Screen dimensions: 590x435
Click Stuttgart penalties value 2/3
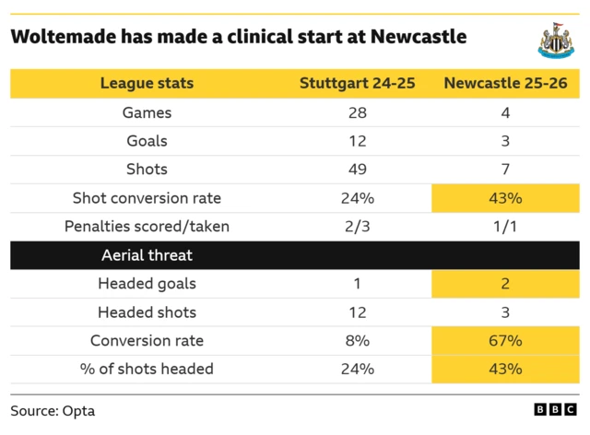358,227
